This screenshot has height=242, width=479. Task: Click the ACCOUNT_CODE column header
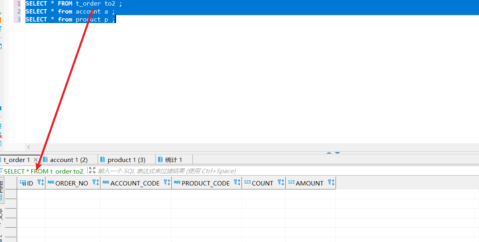click(x=135, y=183)
